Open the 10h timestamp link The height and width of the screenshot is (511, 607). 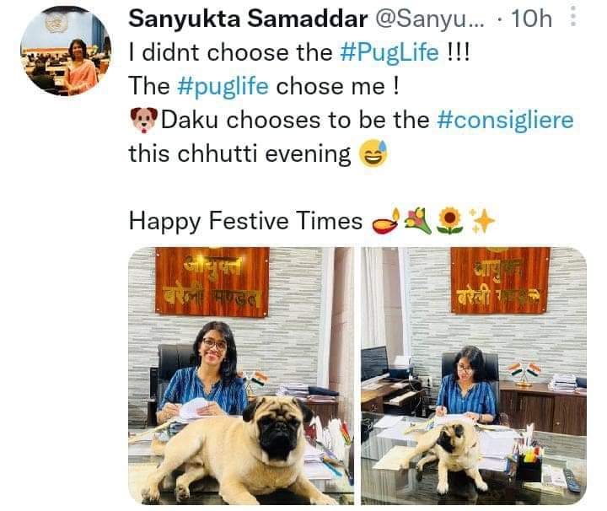click(531, 19)
